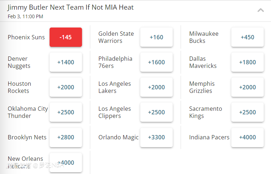This screenshot has width=271, height=174.
Task: Select Phoenix Suns -145 odds
Action: 66,37
